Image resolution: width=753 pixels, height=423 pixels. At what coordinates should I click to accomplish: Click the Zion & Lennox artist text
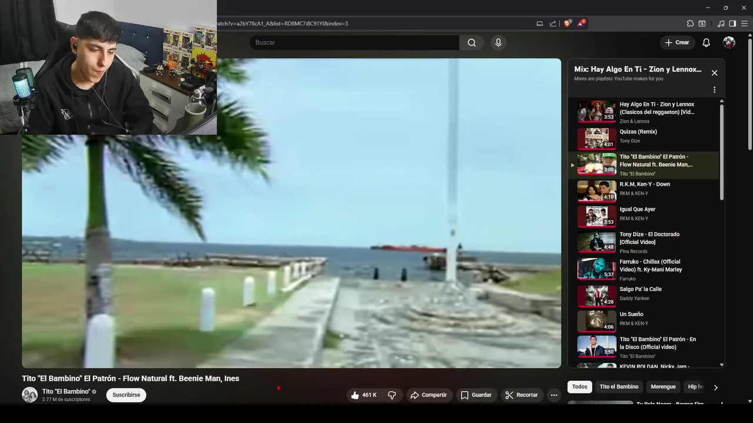[x=634, y=122]
